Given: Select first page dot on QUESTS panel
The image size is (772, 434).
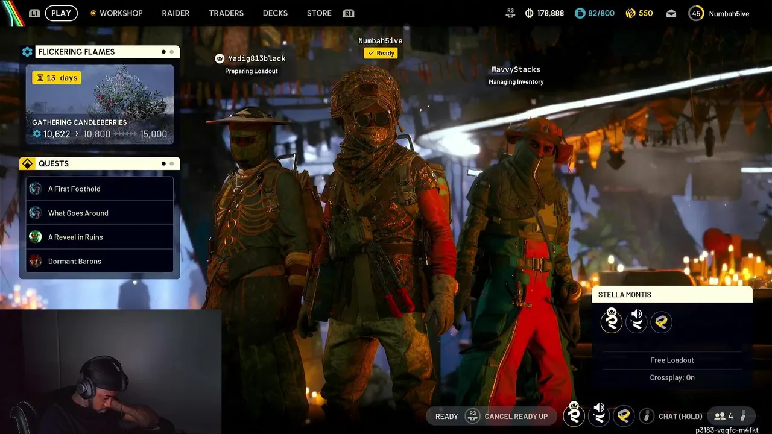Looking at the screenshot, I should (163, 163).
